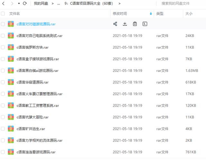Check the box for c语言矿井逃生.rar
Viewport: 206px width, 160px height.
click(3, 129)
